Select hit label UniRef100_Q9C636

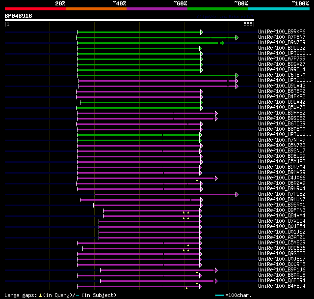[282, 248]
